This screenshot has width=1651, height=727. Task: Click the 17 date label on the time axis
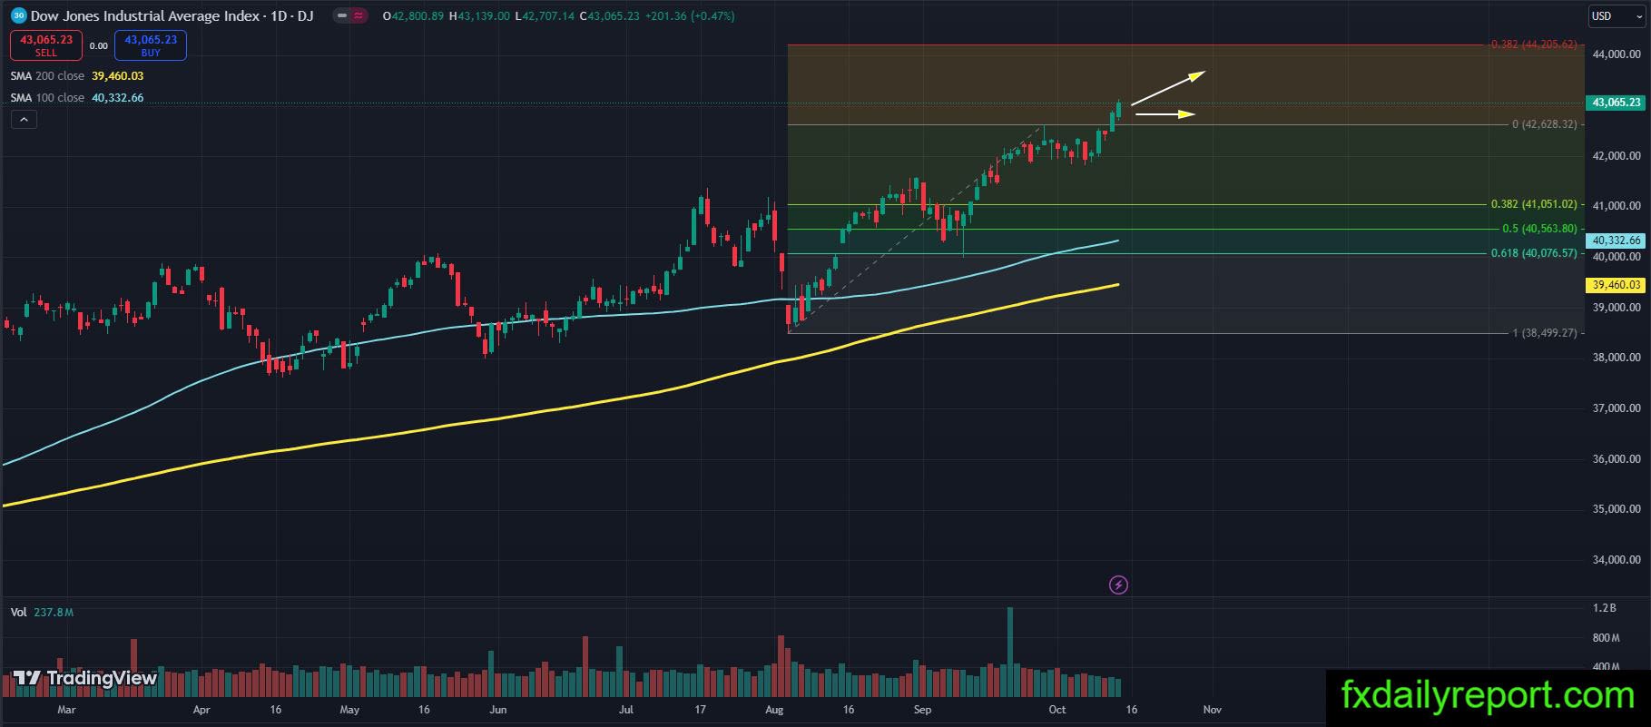pyautogui.click(x=700, y=710)
